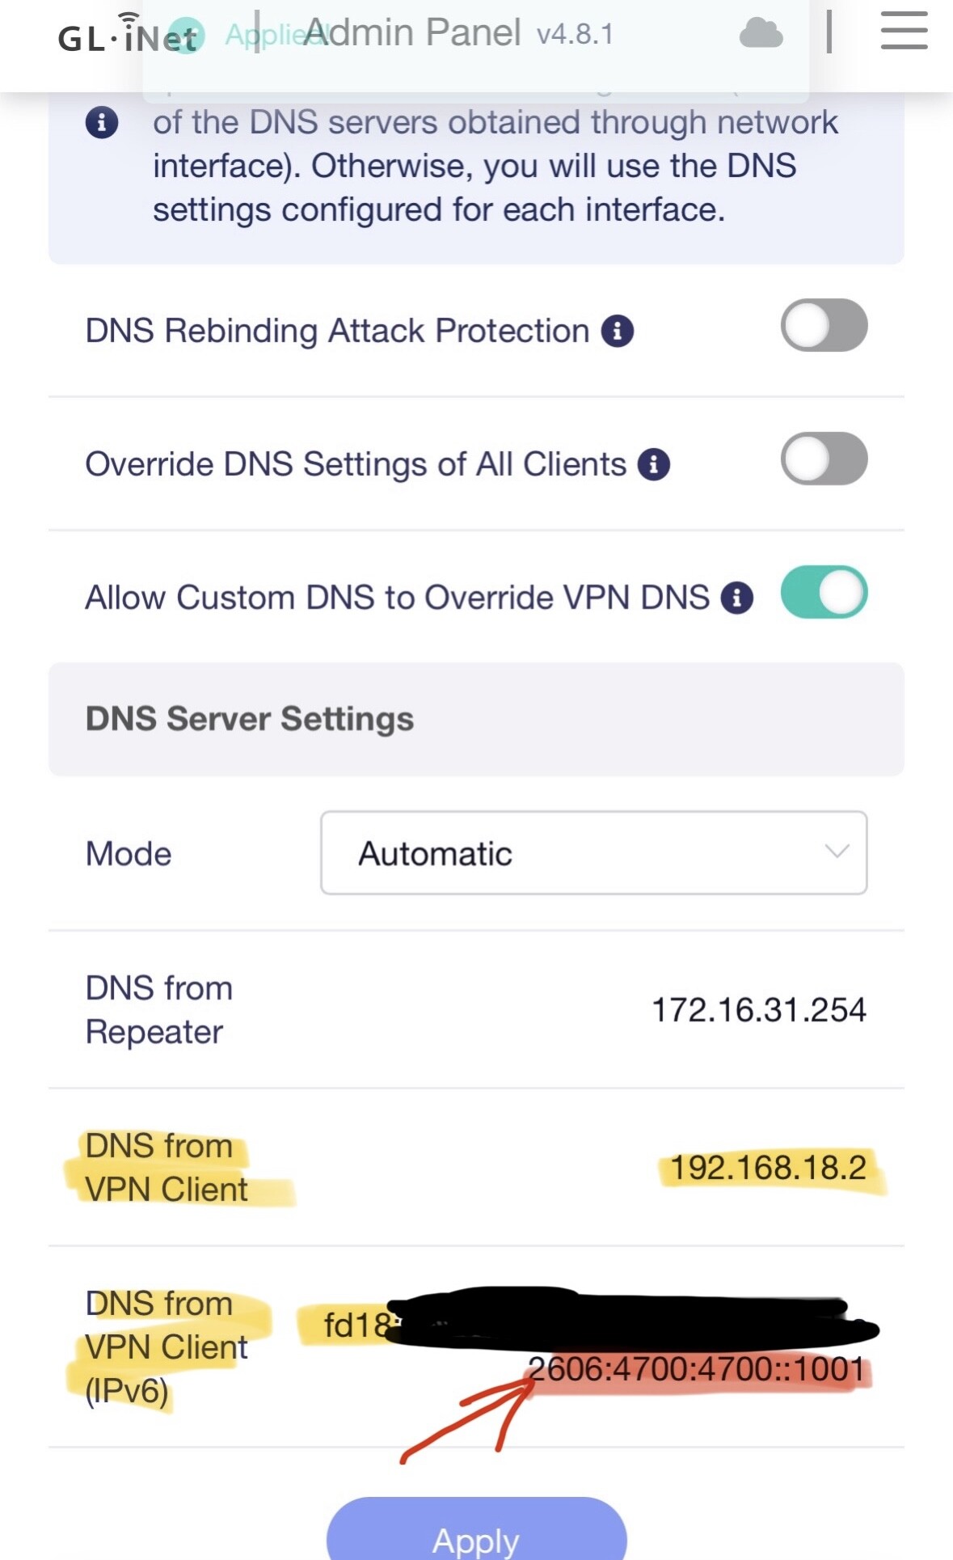Click the VPN client DNS 192.168.18.2

[768, 1168]
